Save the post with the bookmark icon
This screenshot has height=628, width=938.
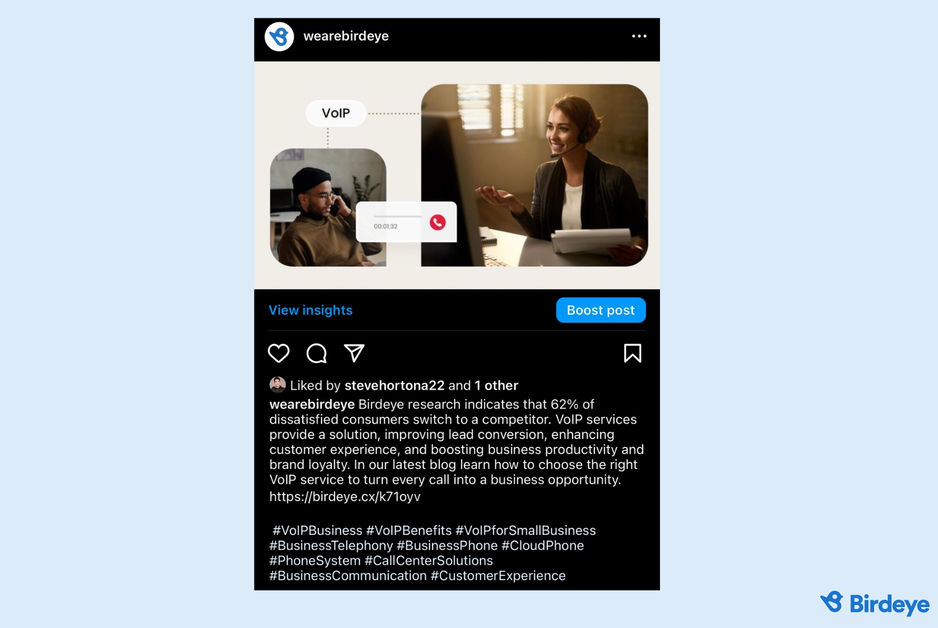633,353
